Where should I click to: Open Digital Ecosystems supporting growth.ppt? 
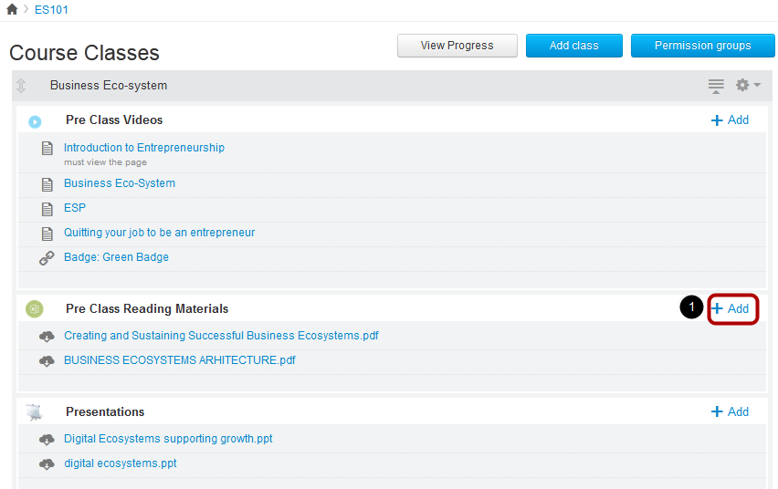(168, 439)
